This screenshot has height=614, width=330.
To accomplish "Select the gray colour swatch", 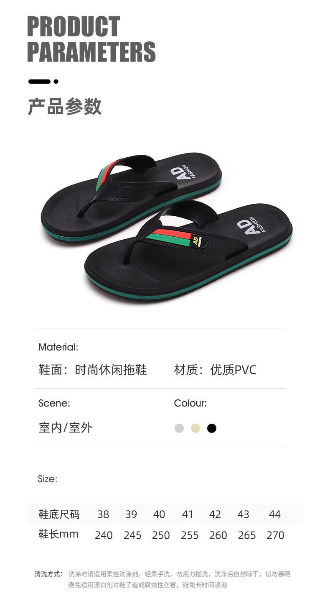I will pos(179,428).
